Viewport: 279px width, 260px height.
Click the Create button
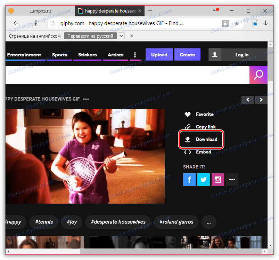187,55
